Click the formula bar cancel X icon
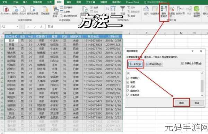This screenshot has width=208, height=134. tap(28, 27)
